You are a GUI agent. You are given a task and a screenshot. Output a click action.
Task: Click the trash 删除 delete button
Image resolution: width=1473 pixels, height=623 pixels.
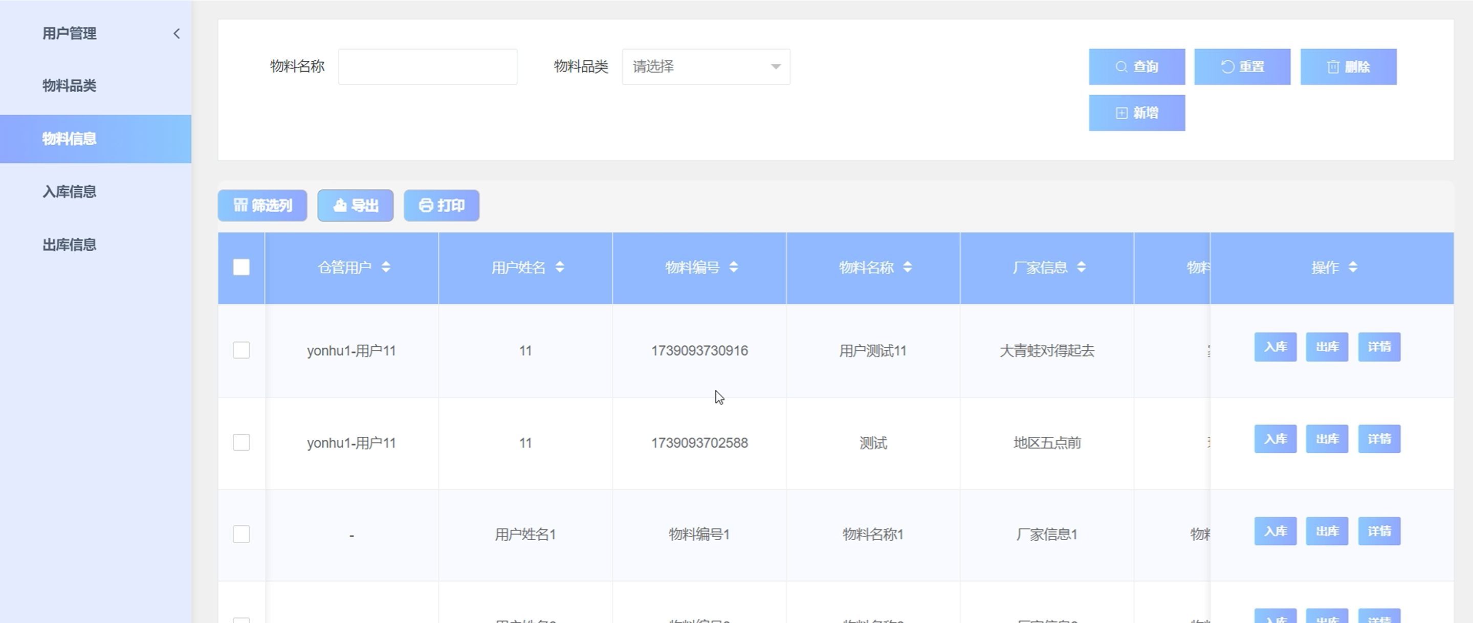pyautogui.click(x=1348, y=67)
